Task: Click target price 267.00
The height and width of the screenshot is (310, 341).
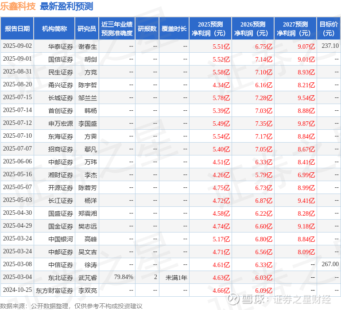Action: click(330, 264)
